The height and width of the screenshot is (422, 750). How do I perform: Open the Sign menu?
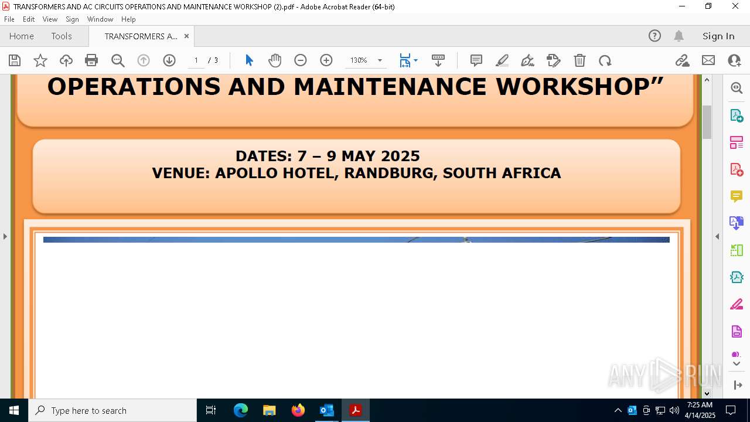click(x=72, y=19)
